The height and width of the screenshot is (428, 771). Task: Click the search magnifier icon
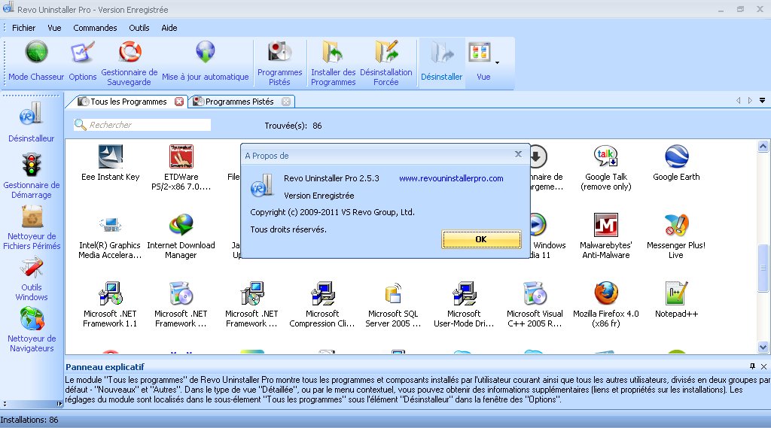tap(80, 125)
